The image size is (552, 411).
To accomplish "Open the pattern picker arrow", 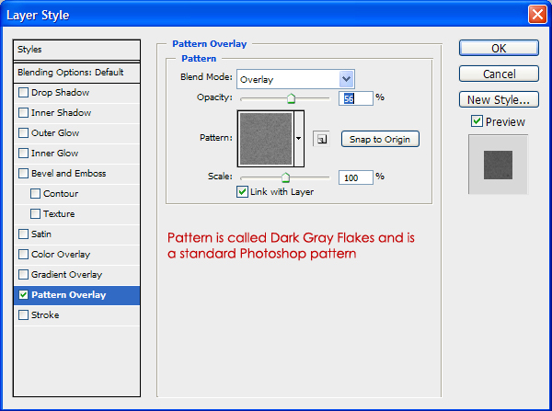I will click(298, 138).
